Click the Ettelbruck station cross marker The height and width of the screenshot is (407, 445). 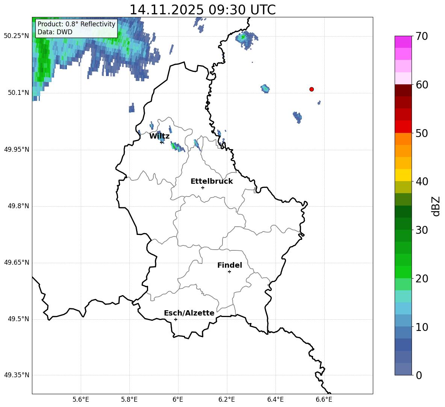tap(203, 187)
